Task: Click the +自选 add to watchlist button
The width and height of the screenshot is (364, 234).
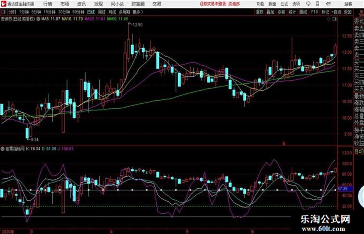Action: tap(336, 12)
